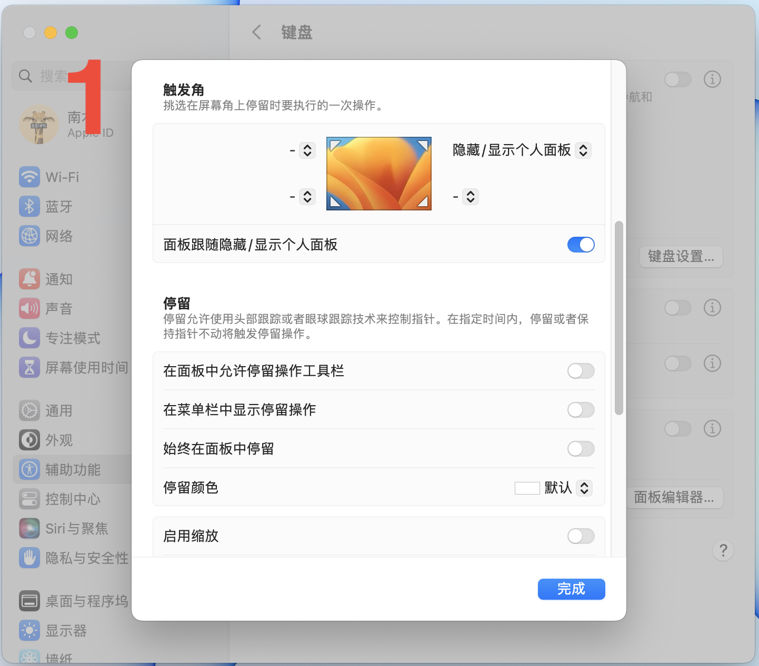Open Wi-Fi settings via its sidebar icon

[29, 177]
